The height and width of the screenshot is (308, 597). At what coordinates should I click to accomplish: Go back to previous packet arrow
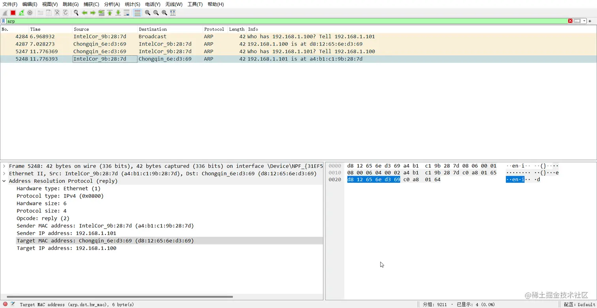(x=84, y=13)
